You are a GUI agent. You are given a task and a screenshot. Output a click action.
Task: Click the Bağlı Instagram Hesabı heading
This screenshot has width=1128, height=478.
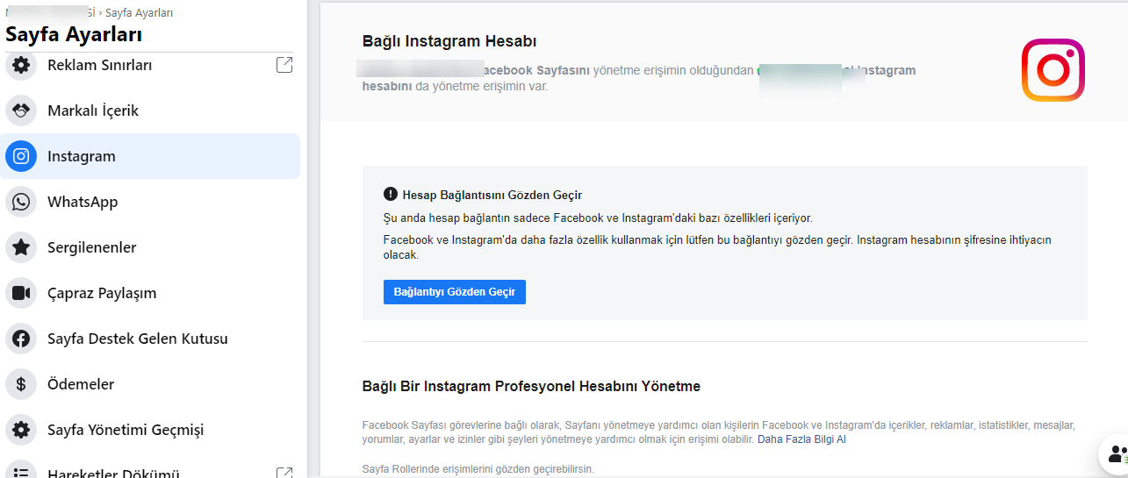(449, 41)
